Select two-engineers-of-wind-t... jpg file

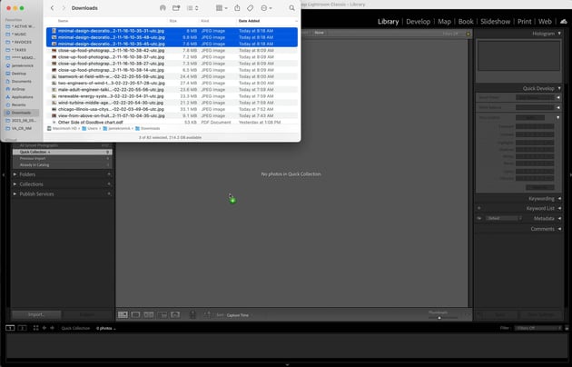[172, 84]
